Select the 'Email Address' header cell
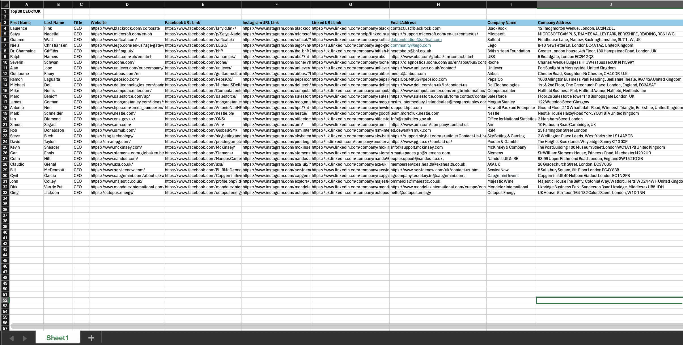Screen dimensions: 683x345 click(x=438, y=23)
